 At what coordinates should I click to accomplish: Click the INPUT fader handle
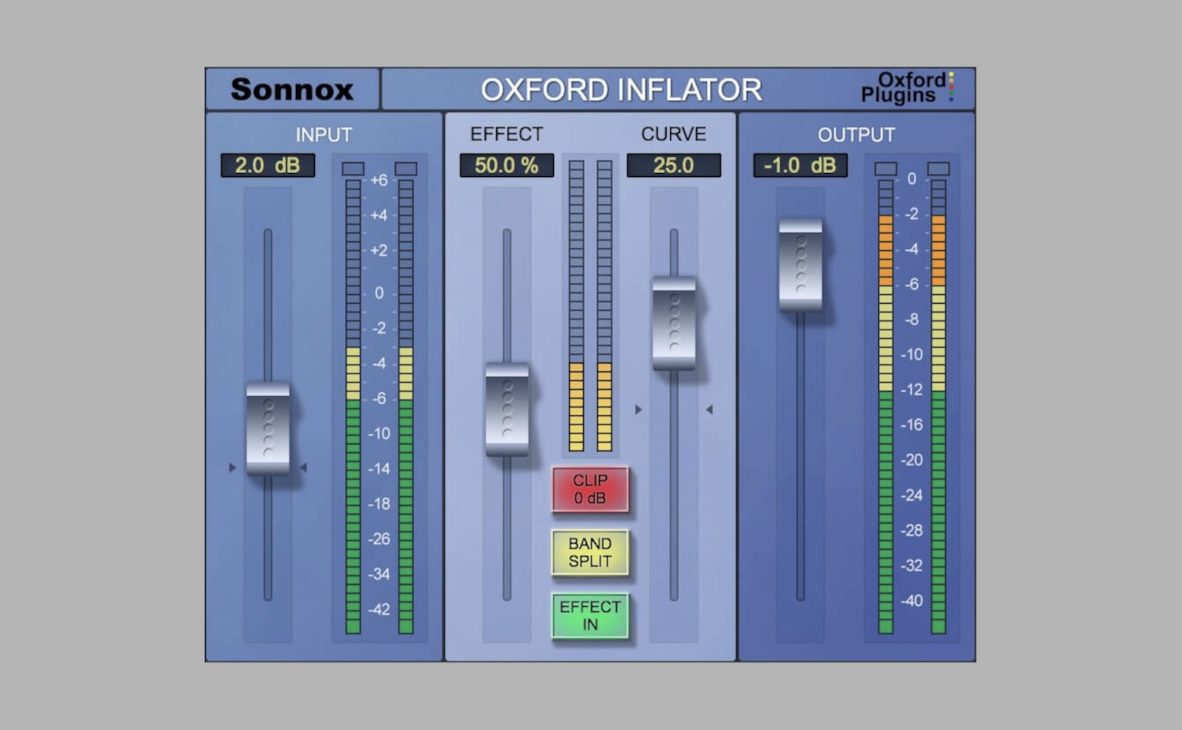[268, 429]
